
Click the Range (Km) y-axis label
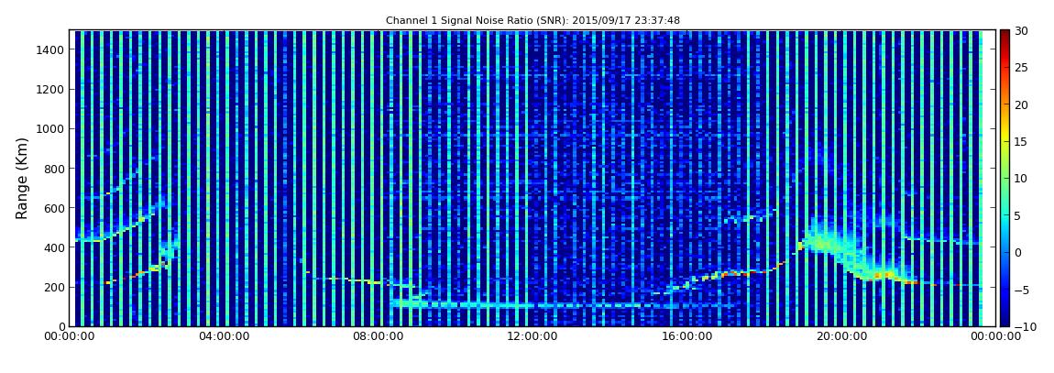pos(21,178)
